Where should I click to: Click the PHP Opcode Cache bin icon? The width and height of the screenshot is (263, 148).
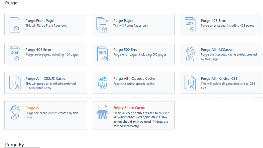coord(102,83)
